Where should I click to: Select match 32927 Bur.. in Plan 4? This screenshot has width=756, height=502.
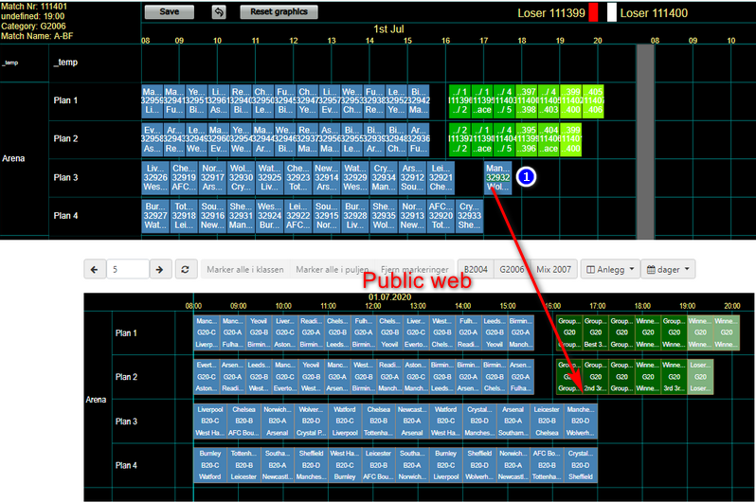click(155, 216)
